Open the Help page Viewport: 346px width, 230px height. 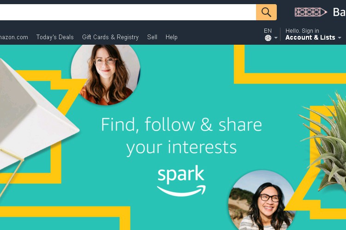pyautogui.click(x=172, y=37)
